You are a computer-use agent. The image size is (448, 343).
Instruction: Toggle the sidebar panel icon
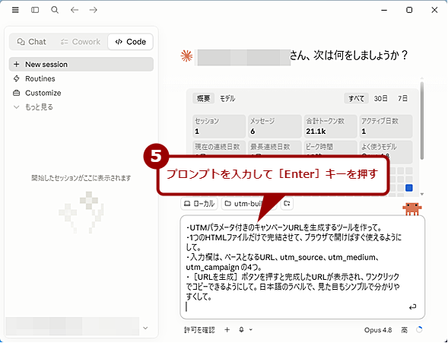(x=35, y=10)
